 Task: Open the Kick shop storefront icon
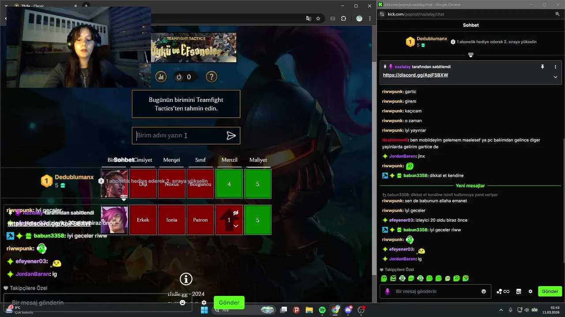click(519, 291)
